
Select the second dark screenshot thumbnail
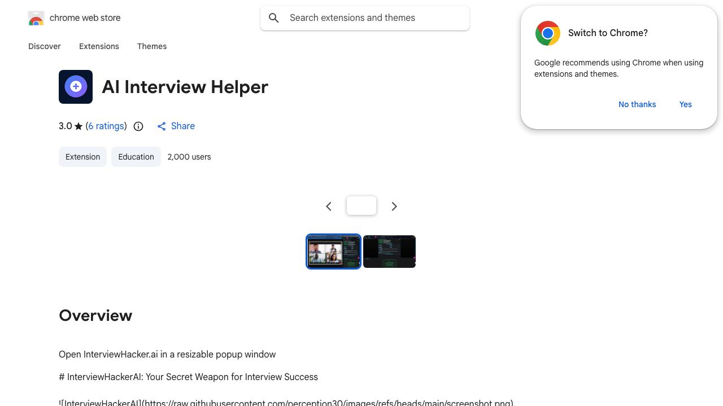390,251
